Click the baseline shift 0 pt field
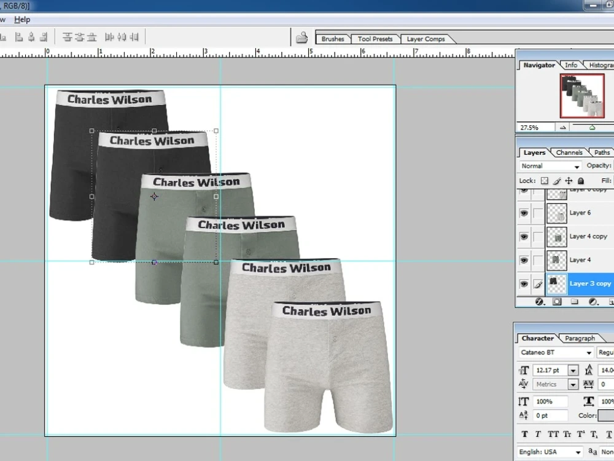614x461 pixels. pyautogui.click(x=550, y=416)
